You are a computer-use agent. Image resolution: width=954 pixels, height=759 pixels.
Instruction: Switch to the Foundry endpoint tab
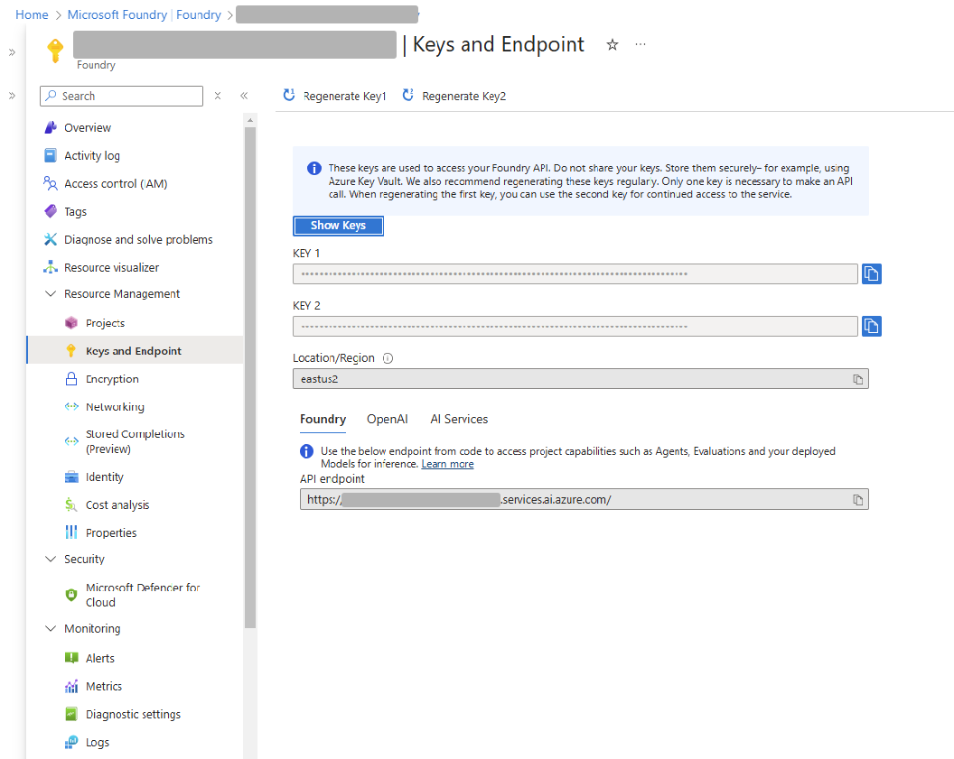[323, 420]
